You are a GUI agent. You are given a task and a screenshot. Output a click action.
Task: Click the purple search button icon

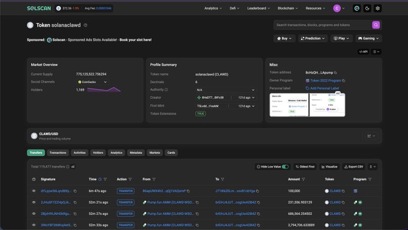point(376,25)
